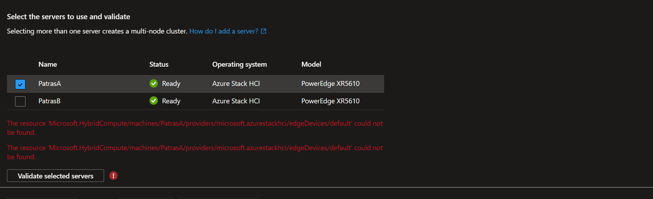This screenshot has width=653, height=199.
Task: Click the green Ready checkmark icon for PatrasA
Action: click(x=154, y=83)
